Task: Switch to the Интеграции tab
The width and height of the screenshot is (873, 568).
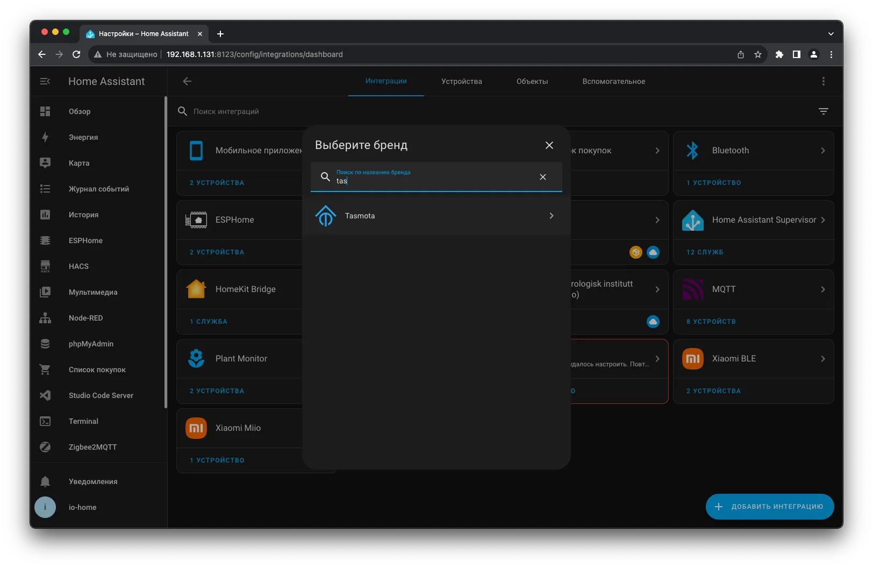Action: pos(386,81)
